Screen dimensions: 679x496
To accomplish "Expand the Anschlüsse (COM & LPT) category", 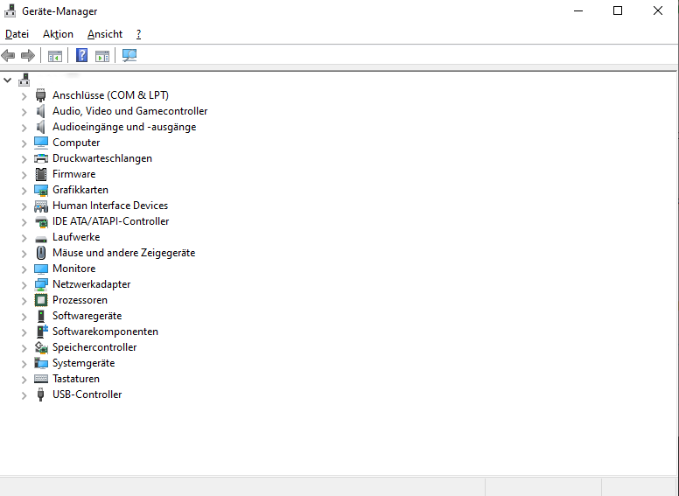I will click(24, 95).
